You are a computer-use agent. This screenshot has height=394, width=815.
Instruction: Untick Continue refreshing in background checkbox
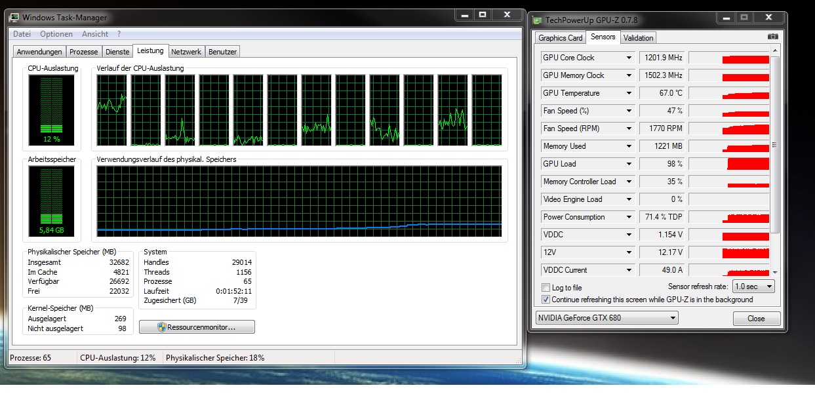pos(546,300)
